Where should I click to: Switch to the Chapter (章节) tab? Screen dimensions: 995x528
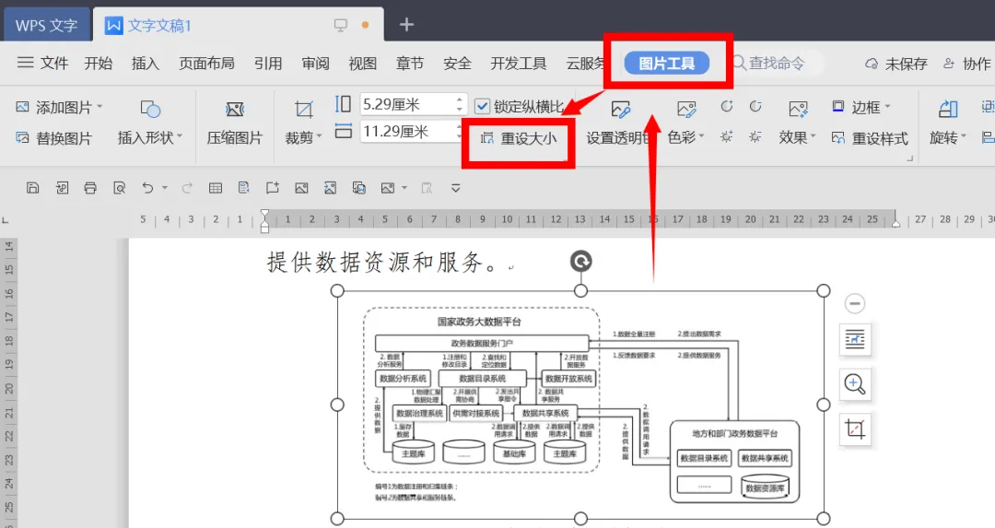410,63
